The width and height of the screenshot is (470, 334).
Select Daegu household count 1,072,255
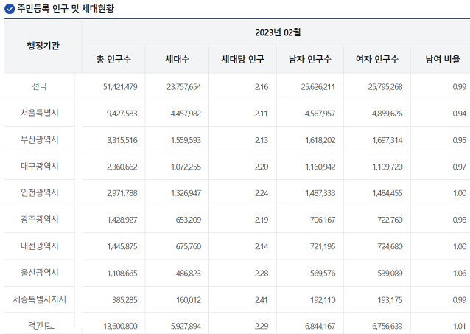click(186, 167)
